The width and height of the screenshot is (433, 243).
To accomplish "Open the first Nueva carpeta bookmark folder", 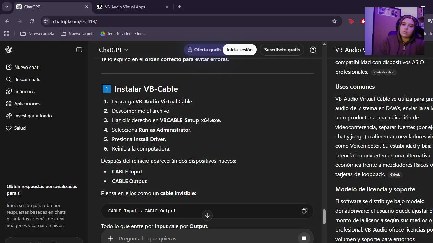I will pos(37,34).
